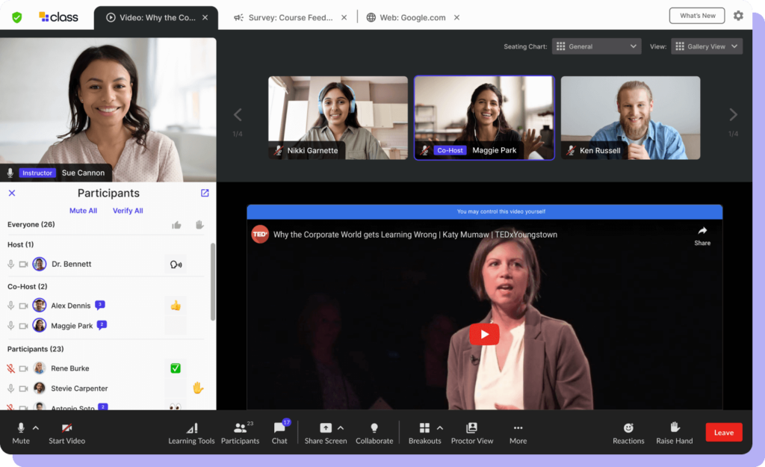Click the Collaborate lightbulb icon
The width and height of the screenshot is (765, 467).
point(374,428)
